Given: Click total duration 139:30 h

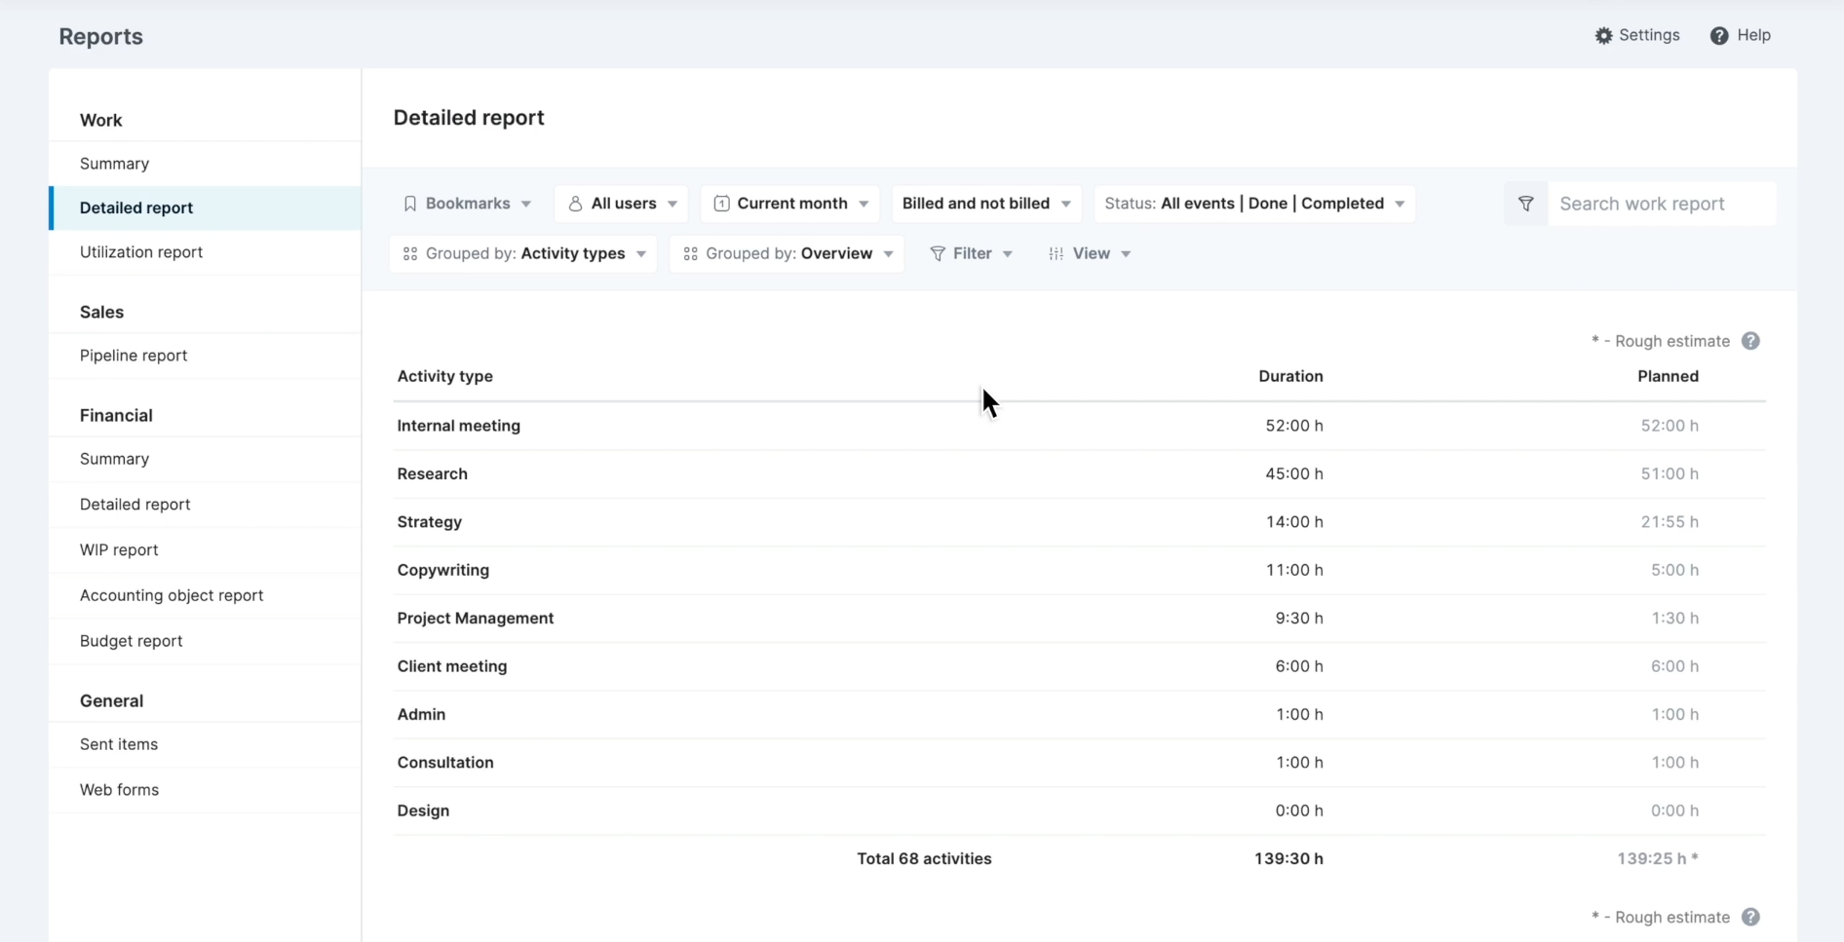Looking at the screenshot, I should coord(1288,858).
